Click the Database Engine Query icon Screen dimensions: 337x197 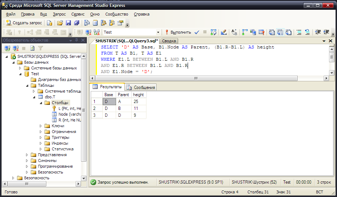pyautogui.click(x=50, y=23)
